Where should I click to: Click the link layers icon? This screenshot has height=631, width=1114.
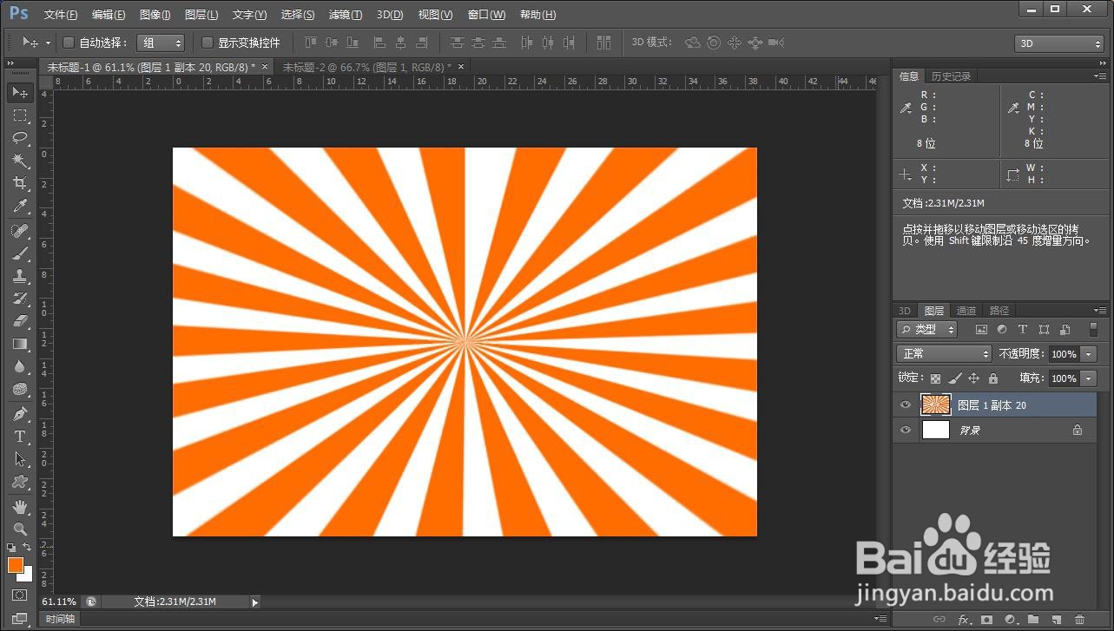point(939,620)
